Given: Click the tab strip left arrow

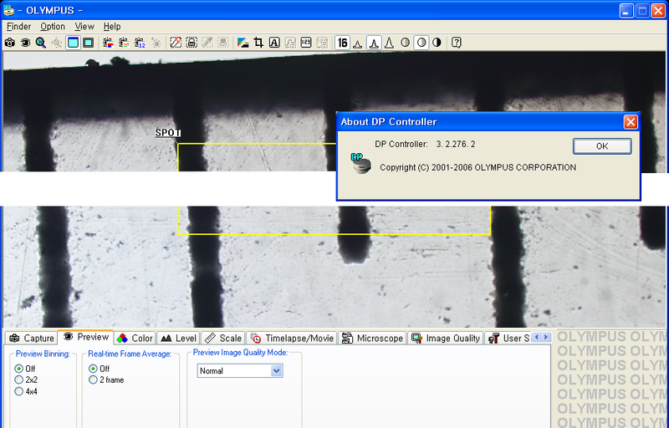Looking at the screenshot, I should click(536, 337).
